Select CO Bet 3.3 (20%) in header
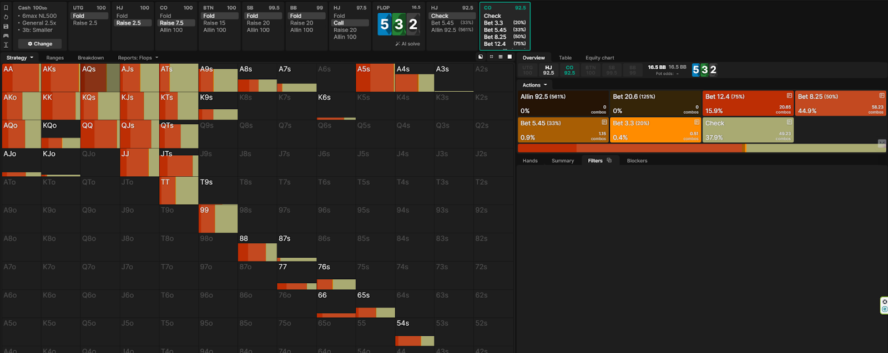 (x=504, y=23)
